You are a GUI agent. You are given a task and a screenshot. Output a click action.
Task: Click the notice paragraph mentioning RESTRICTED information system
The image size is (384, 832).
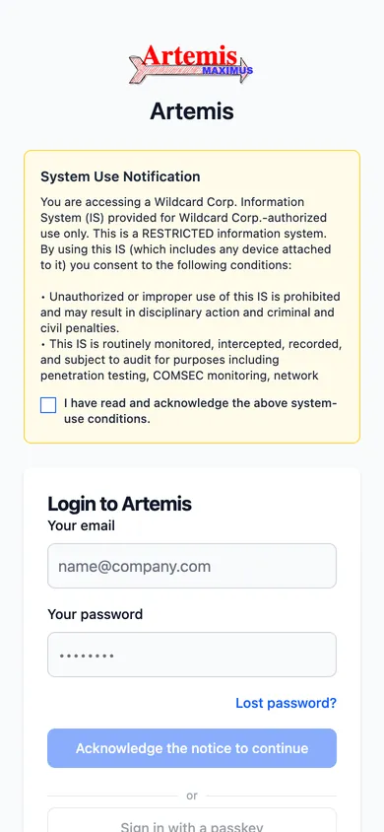[x=186, y=234]
